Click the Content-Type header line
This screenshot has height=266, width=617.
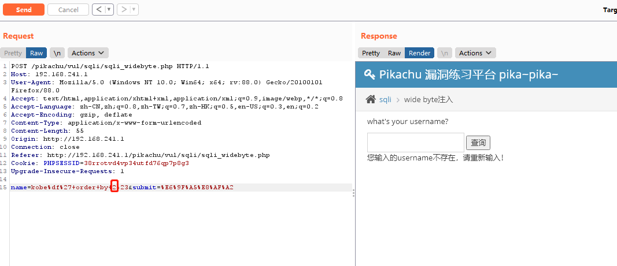106,122
